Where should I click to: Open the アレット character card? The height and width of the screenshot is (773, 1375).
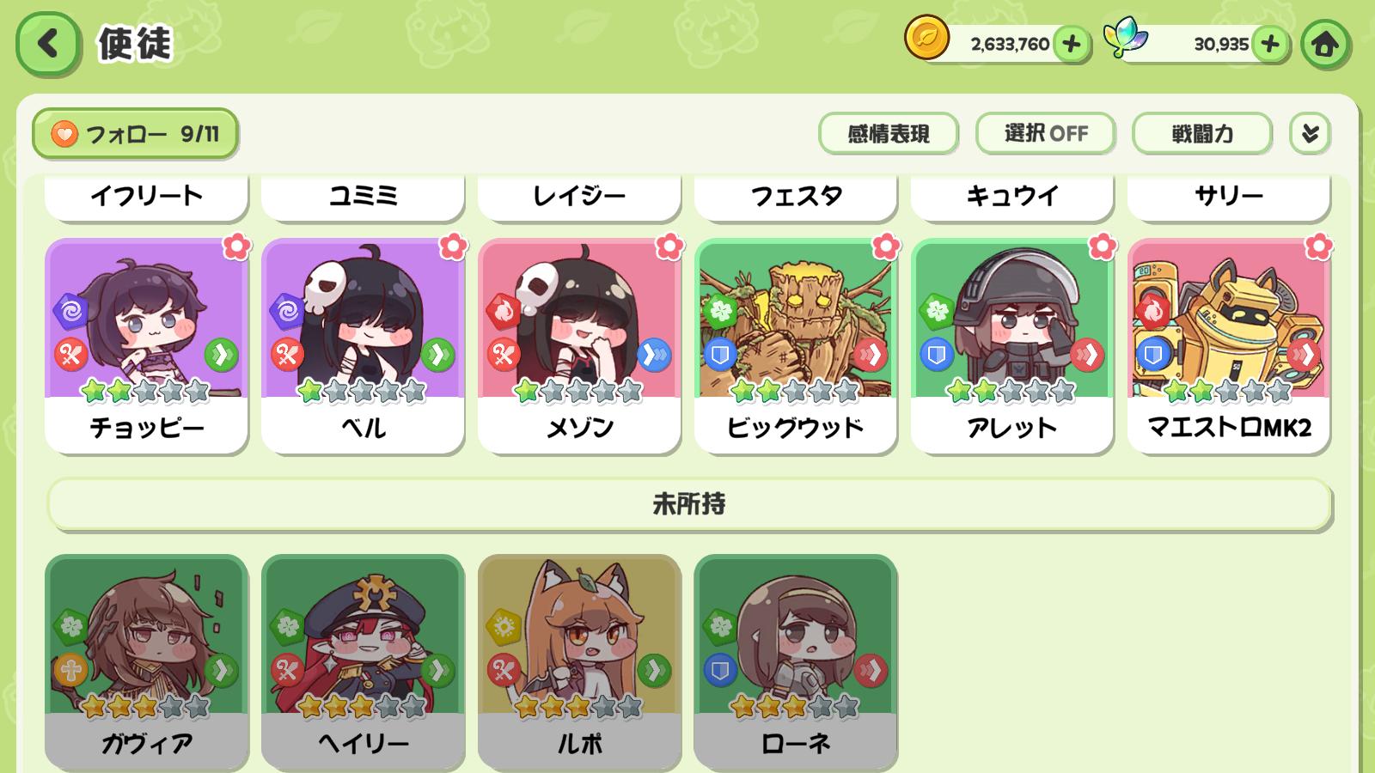pos(1012,345)
